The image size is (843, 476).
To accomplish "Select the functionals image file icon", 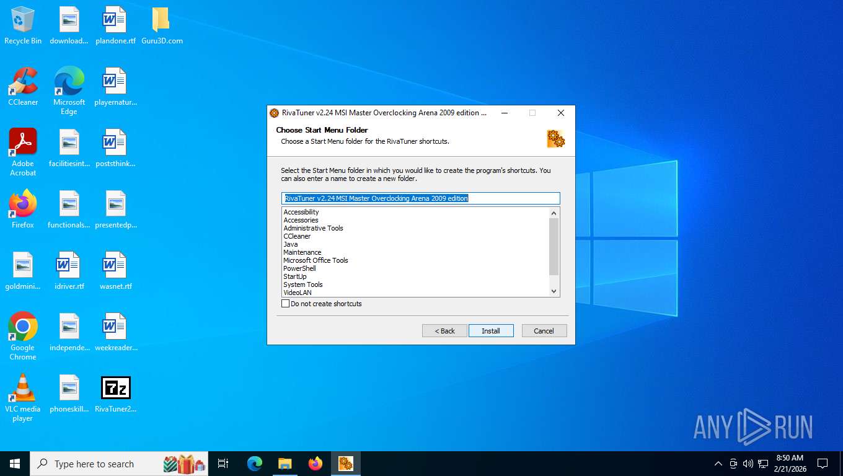I will pyautogui.click(x=69, y=209).
